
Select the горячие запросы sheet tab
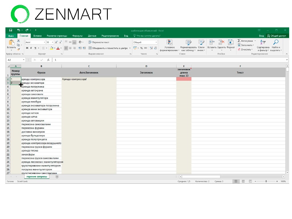point(37,177)
